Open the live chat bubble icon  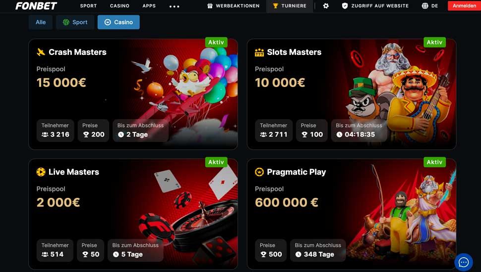(463, 262)
